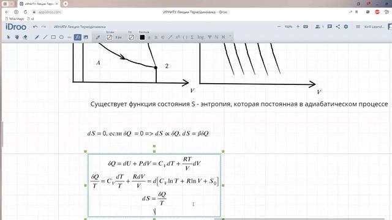Reload the browser page
Viewport: 392px width, 220px height.
(x=25, y=12)
